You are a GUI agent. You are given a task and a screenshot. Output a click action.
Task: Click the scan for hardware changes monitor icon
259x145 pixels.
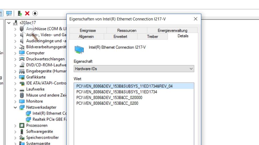[9, 13]
